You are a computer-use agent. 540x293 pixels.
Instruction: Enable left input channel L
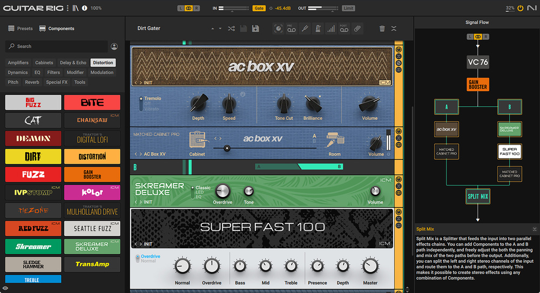[180, 8]
